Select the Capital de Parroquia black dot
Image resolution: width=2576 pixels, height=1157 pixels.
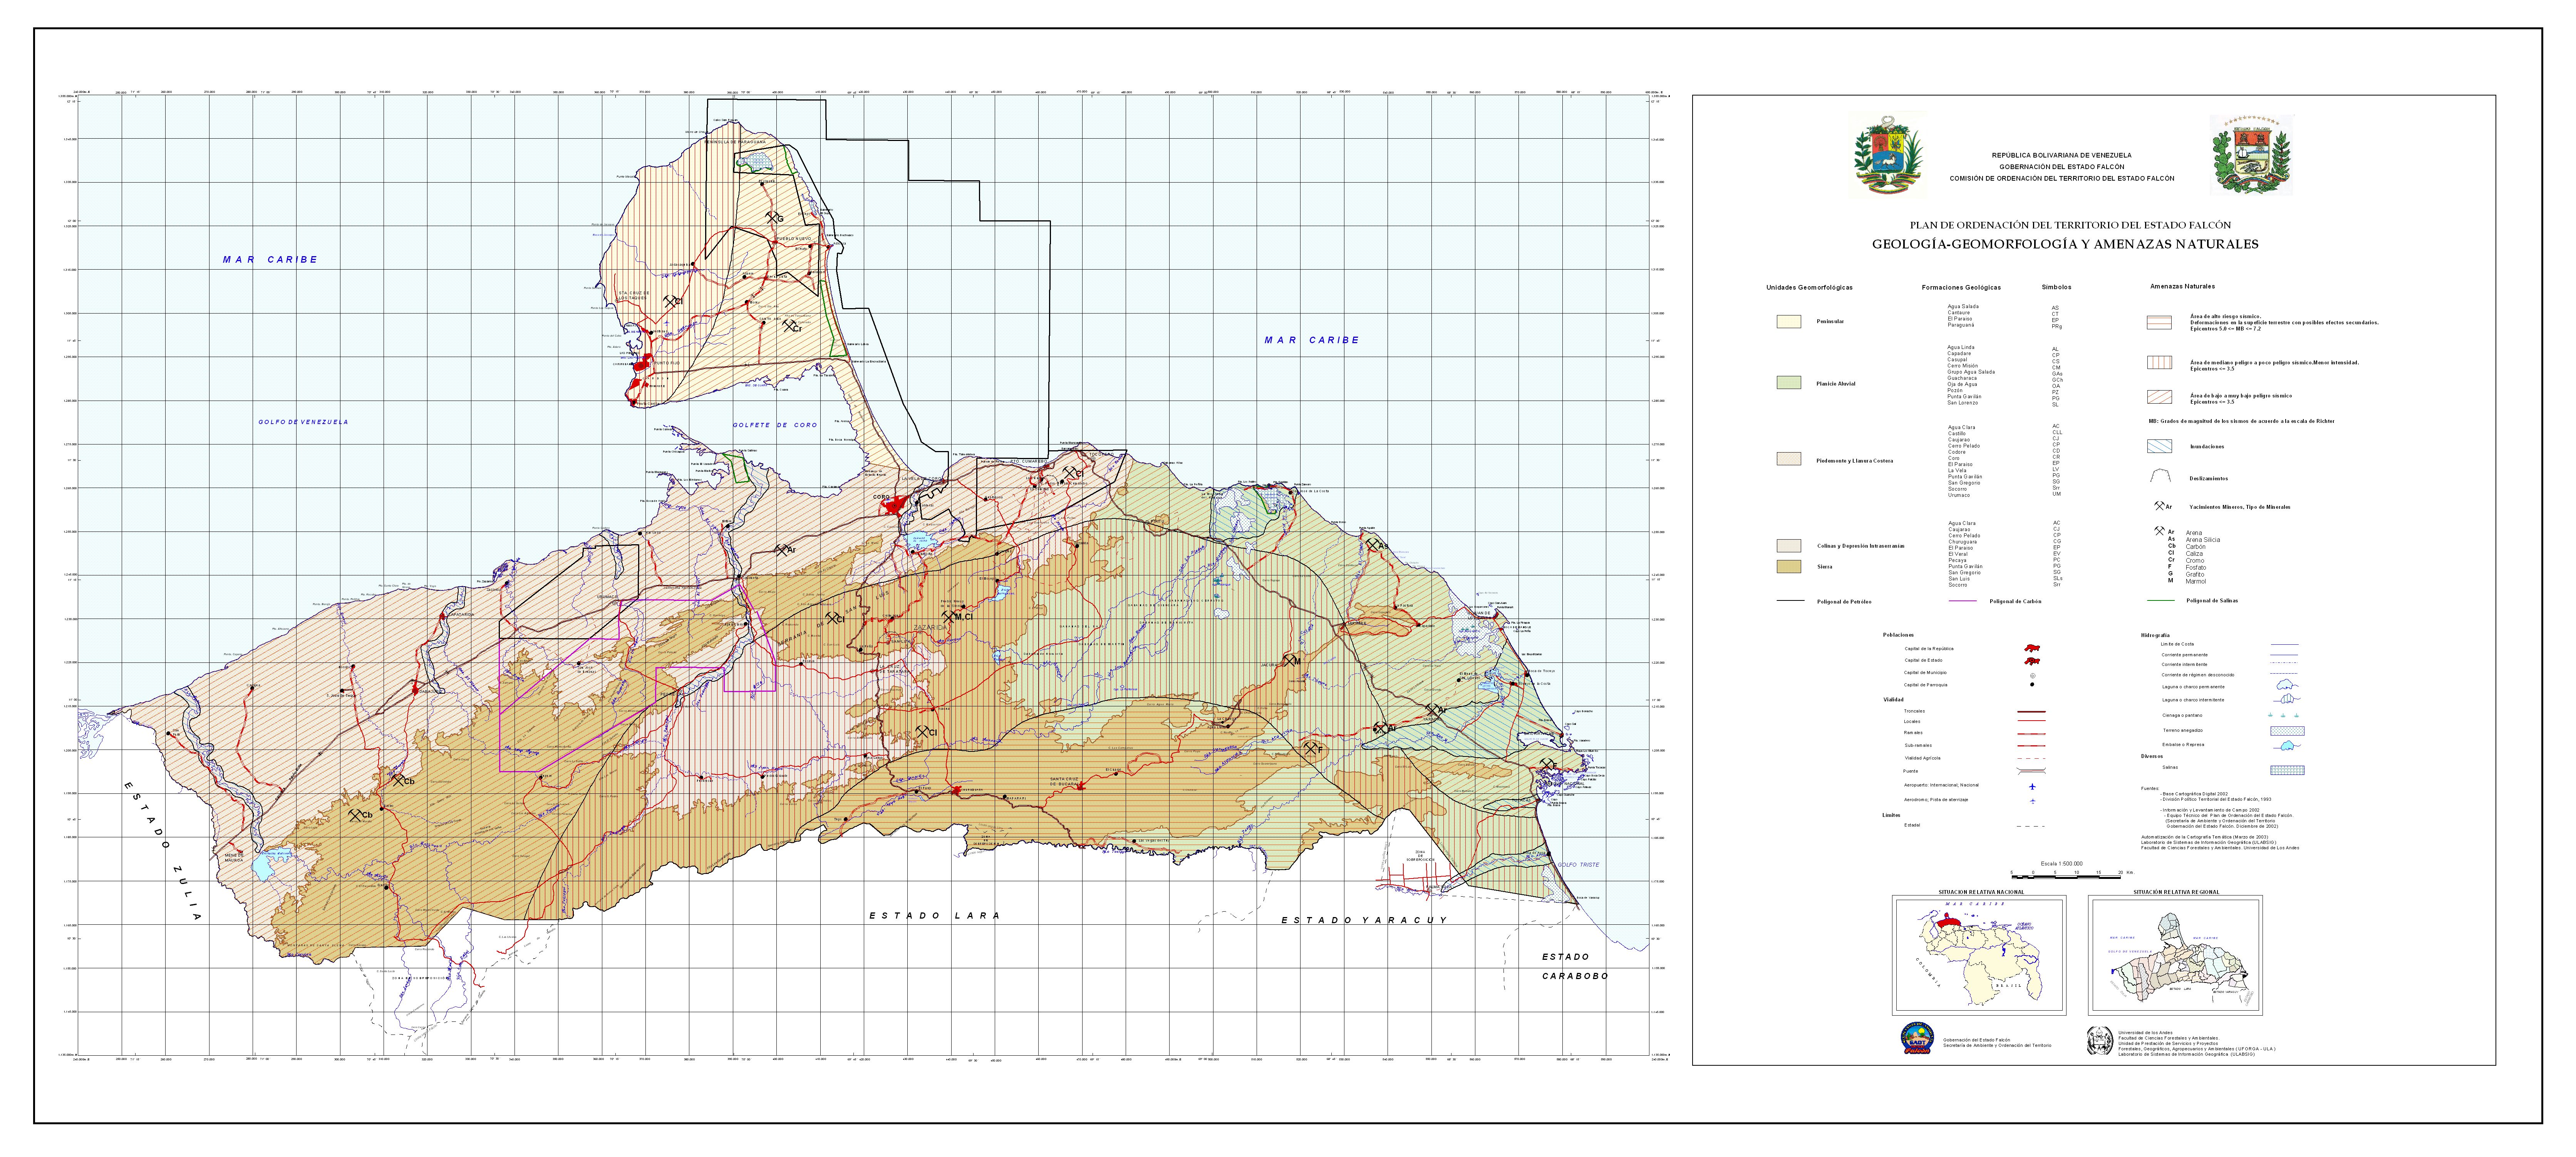pyautogui.click(x=2032, y=686)
